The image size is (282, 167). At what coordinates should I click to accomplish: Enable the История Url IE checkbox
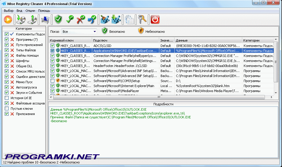(x=7, y=98)
